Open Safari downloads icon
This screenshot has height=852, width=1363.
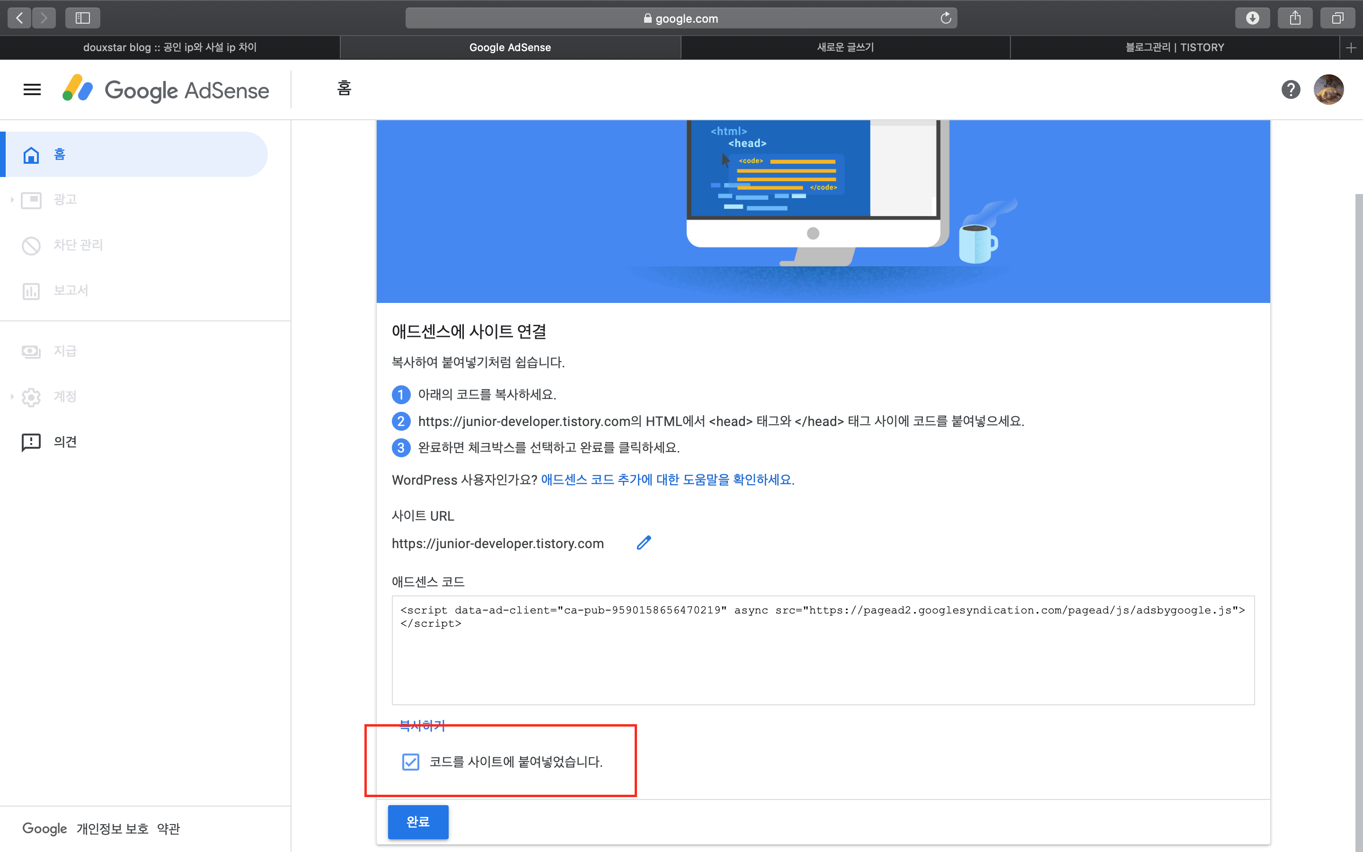[1252, 18]
